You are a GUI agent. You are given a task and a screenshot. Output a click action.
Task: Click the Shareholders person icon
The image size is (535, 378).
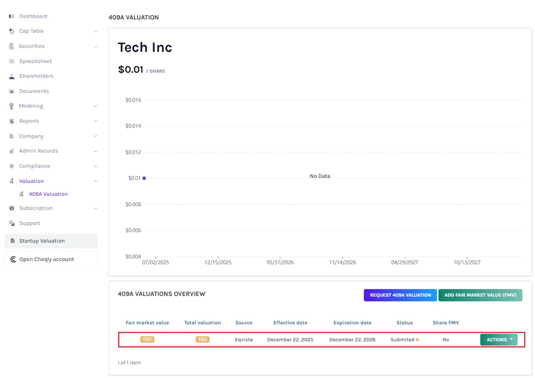(12, 76)
